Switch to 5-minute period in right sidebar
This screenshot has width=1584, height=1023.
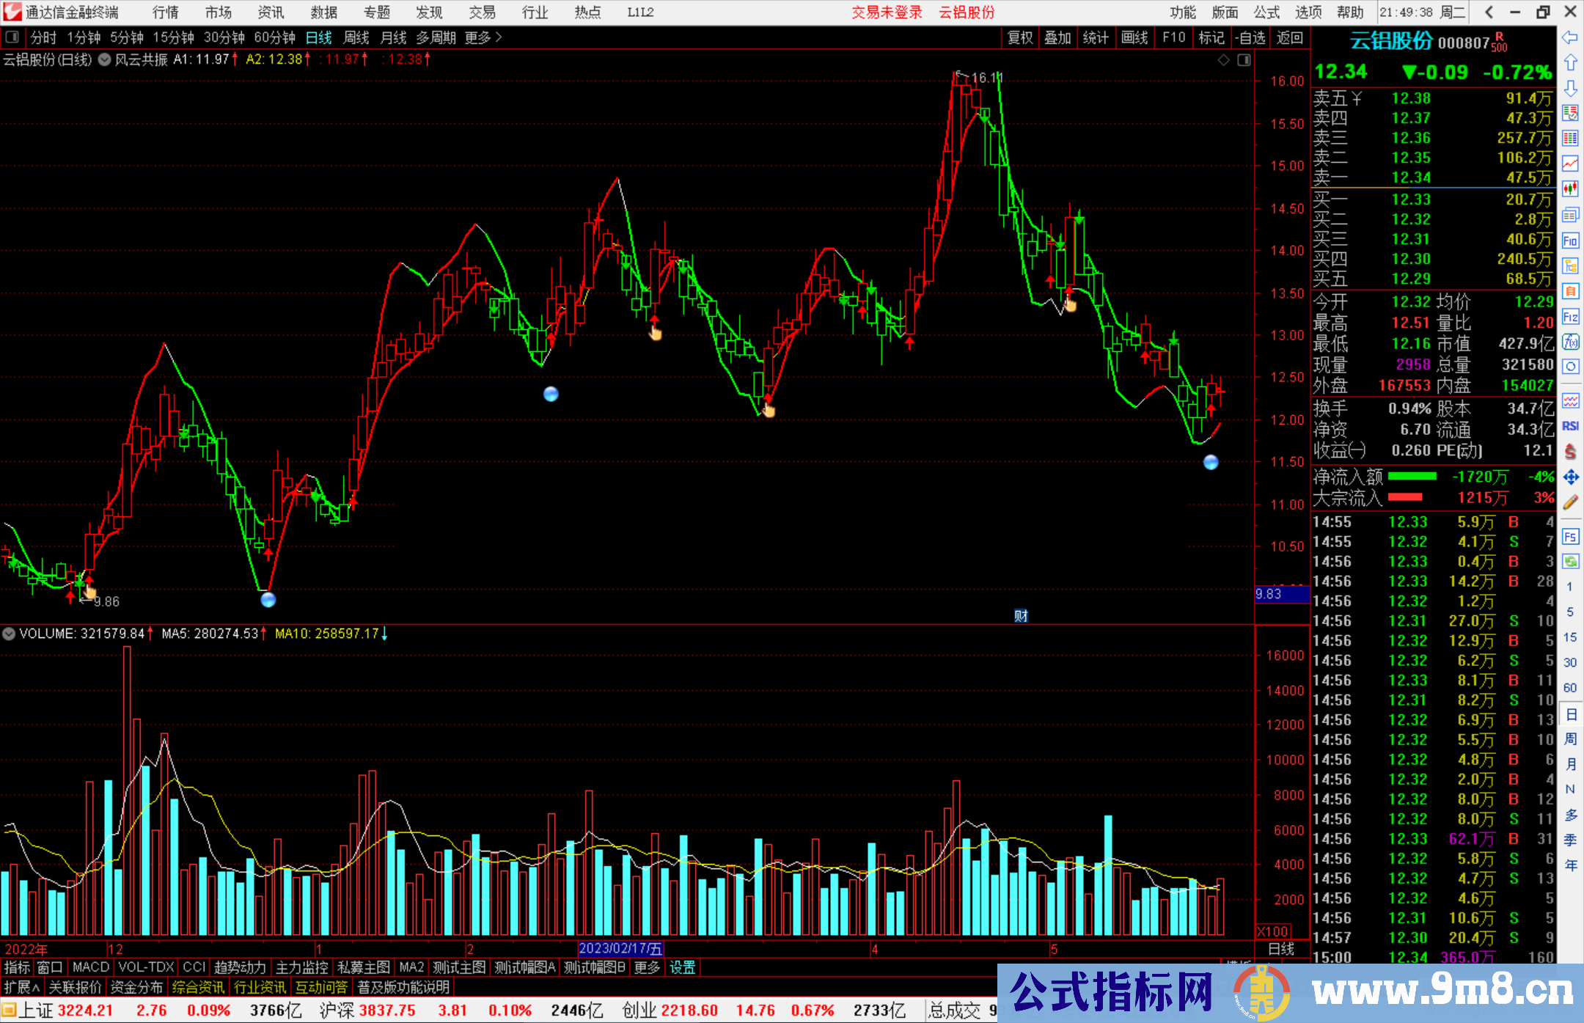[1570, 612]
